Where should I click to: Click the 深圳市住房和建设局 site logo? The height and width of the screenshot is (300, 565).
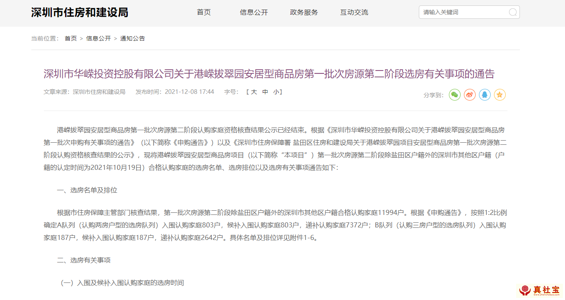pos(80,13)
